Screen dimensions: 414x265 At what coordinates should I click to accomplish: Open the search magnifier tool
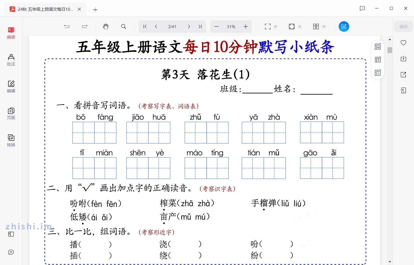124,26
